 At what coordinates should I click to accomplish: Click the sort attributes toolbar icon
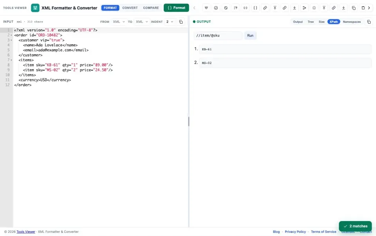pos(235,8)
